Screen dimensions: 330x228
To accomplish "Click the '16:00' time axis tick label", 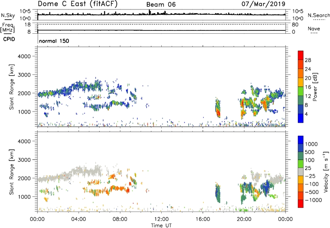I will (203, 219).
